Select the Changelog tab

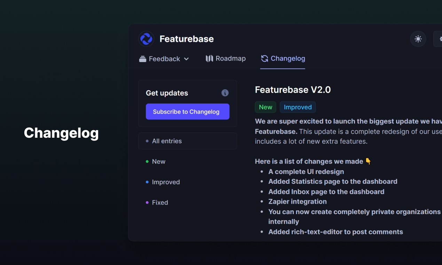(283, 59)
